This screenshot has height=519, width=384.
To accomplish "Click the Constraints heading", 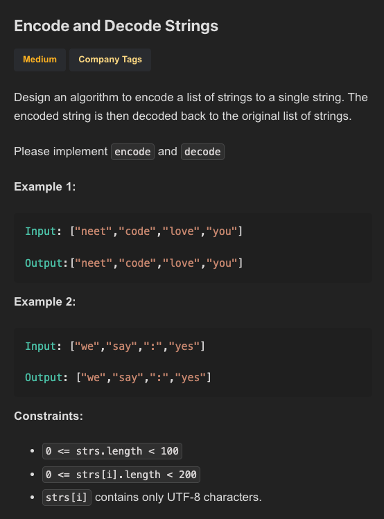I will (x=49, y=416).
